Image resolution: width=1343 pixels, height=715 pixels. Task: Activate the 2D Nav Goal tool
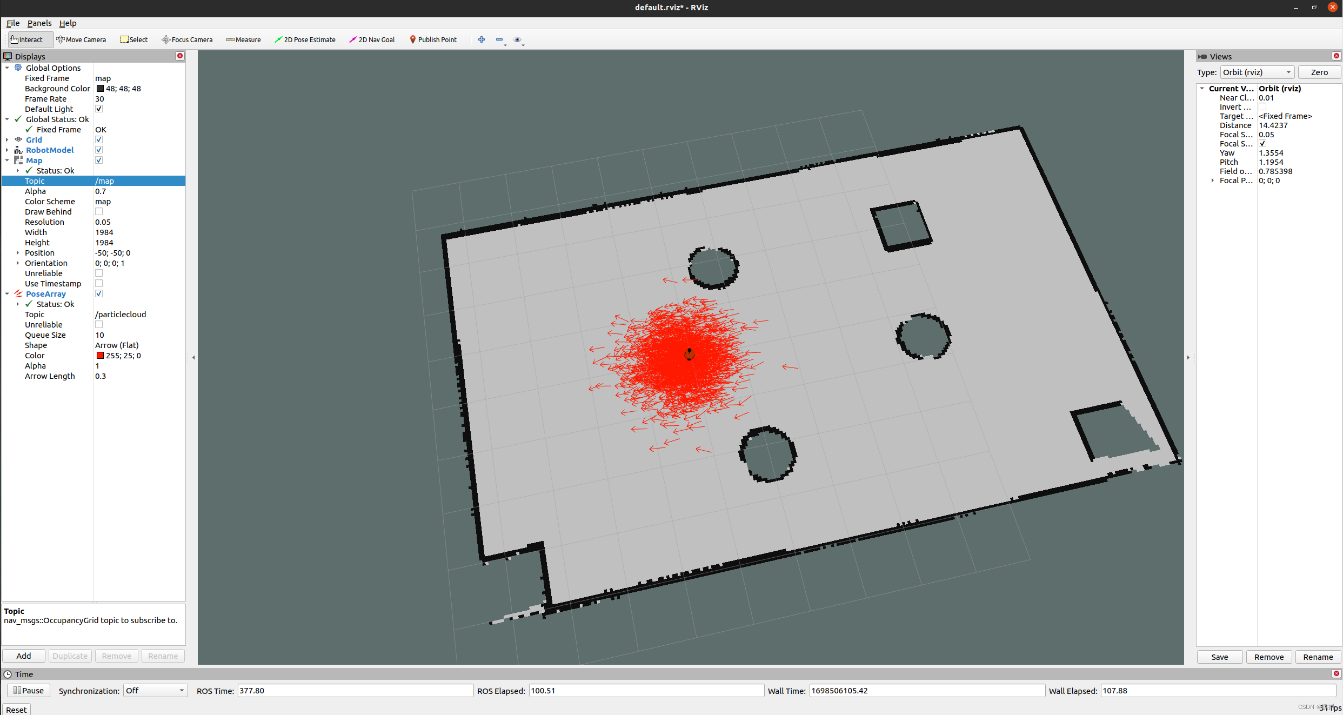[x=372, y=39]
